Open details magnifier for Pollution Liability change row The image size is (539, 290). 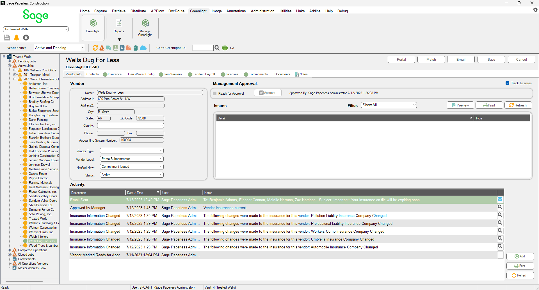pyautogui.click(x=500, y=215)
